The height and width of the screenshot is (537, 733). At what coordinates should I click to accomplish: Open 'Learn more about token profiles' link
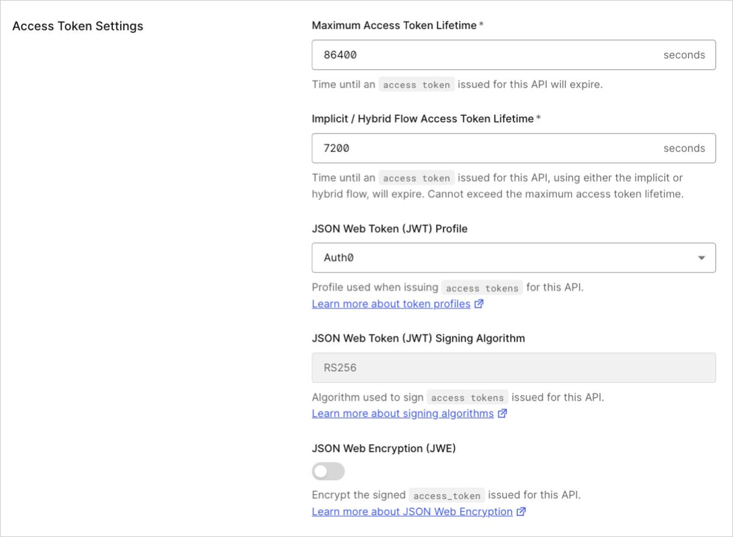(391, 304)
